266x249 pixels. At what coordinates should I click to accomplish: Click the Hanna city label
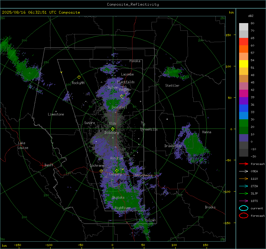[207, 132]
